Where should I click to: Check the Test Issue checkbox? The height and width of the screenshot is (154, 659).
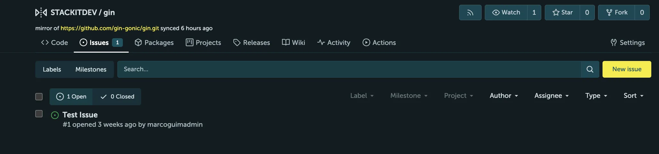pyautogui.click(x=39, y=114)
